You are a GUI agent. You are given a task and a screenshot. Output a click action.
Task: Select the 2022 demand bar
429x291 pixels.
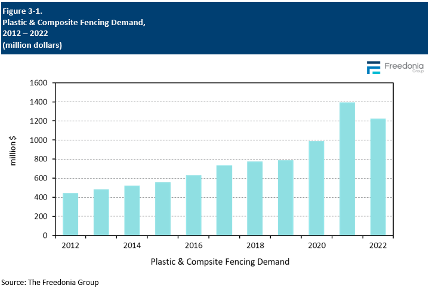coord(378,177)
